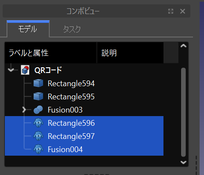
Task: Select the Rectangle596 row
Action: point(84,123)
